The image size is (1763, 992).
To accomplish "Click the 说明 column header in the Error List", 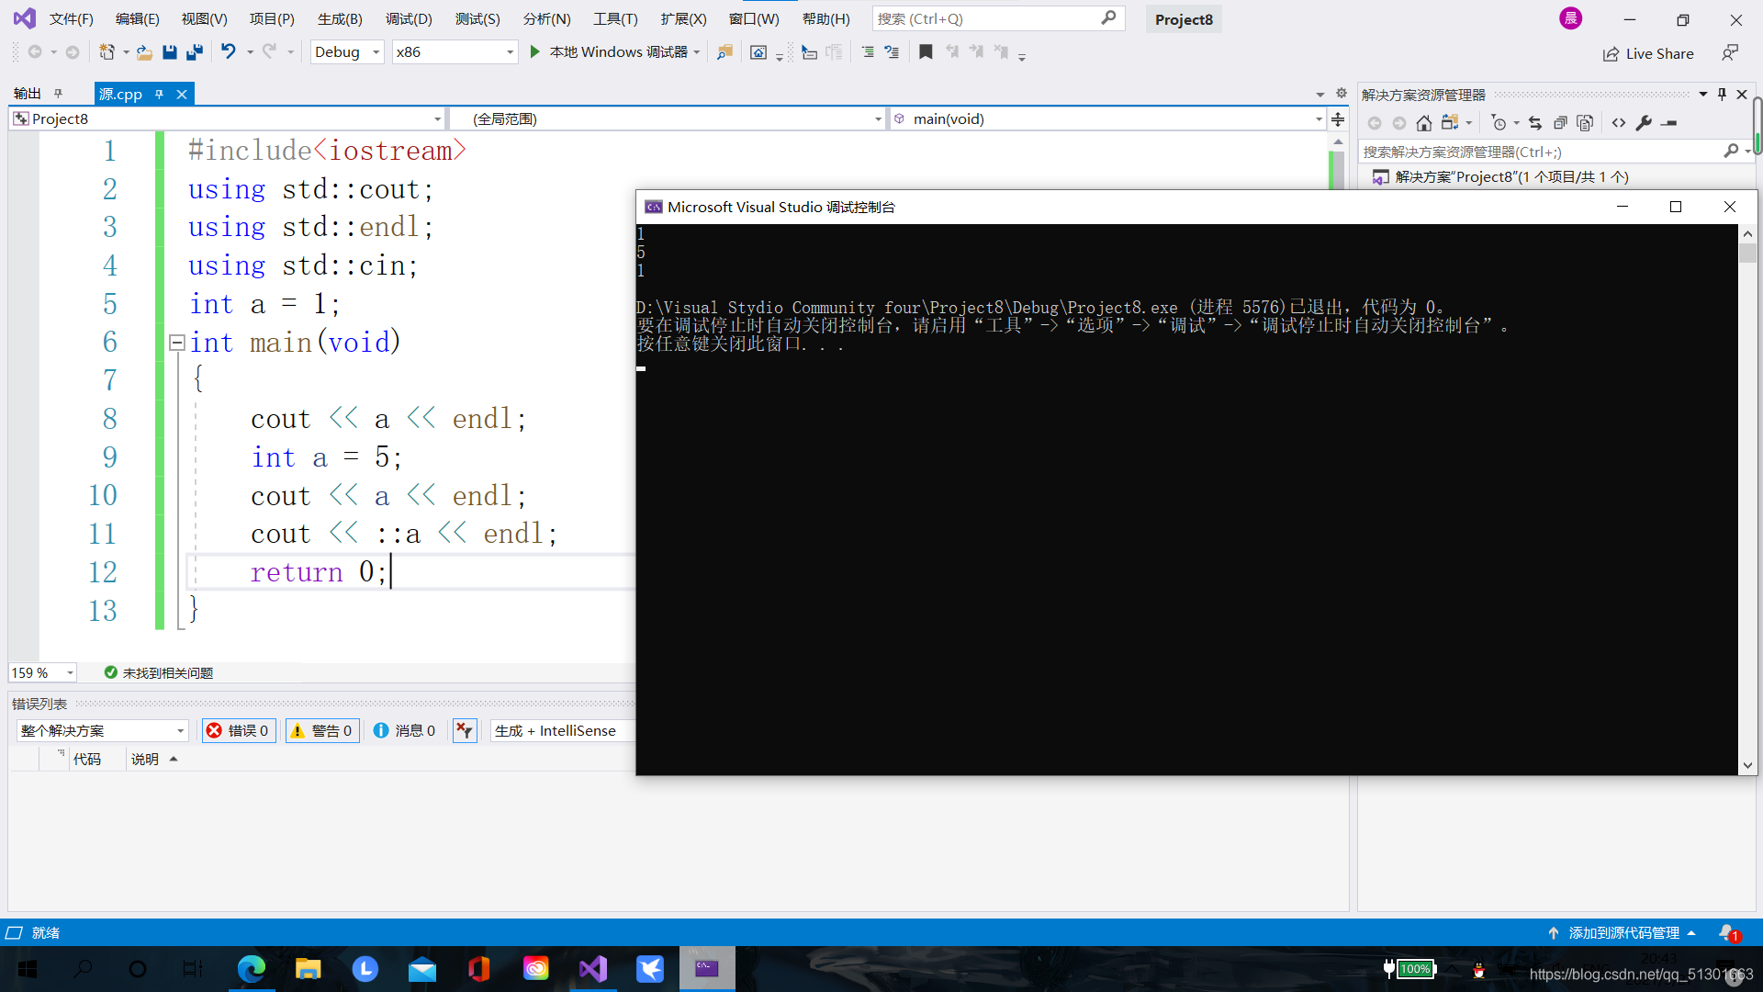I will [145, 760].
